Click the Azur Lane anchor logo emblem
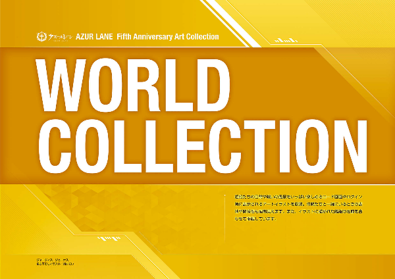395x279 pixels. click(x=41, y=37)
